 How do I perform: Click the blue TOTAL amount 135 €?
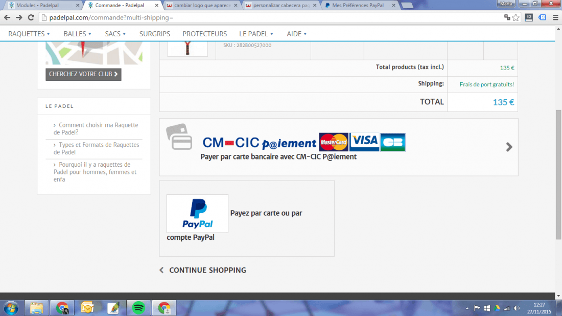(503, 102)
